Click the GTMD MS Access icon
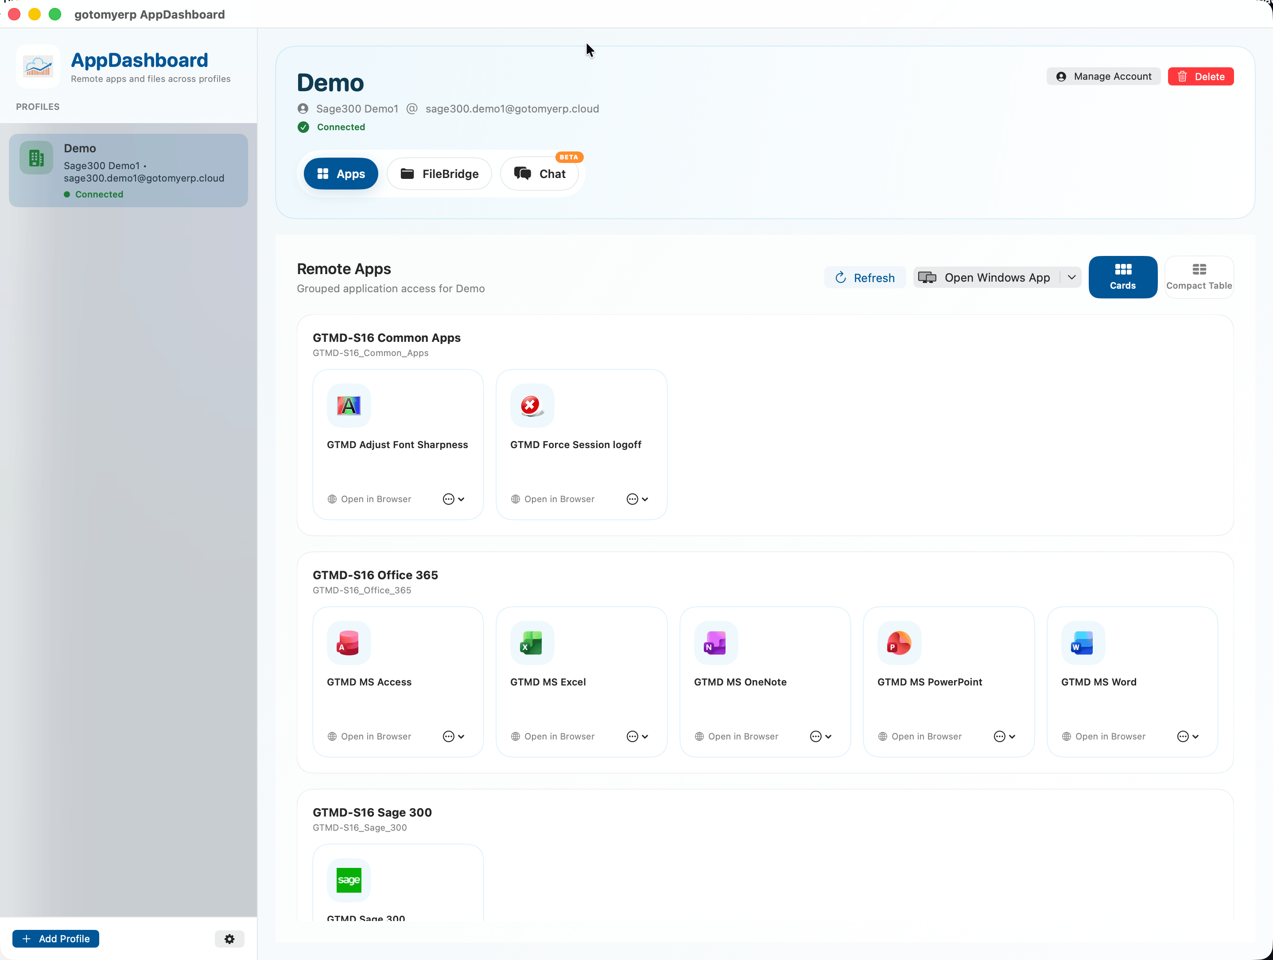 (349, 643)
